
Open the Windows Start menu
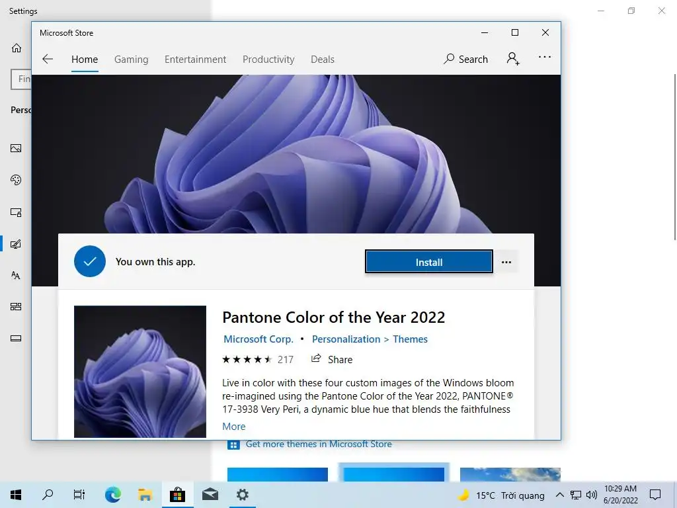click(16, 495)
